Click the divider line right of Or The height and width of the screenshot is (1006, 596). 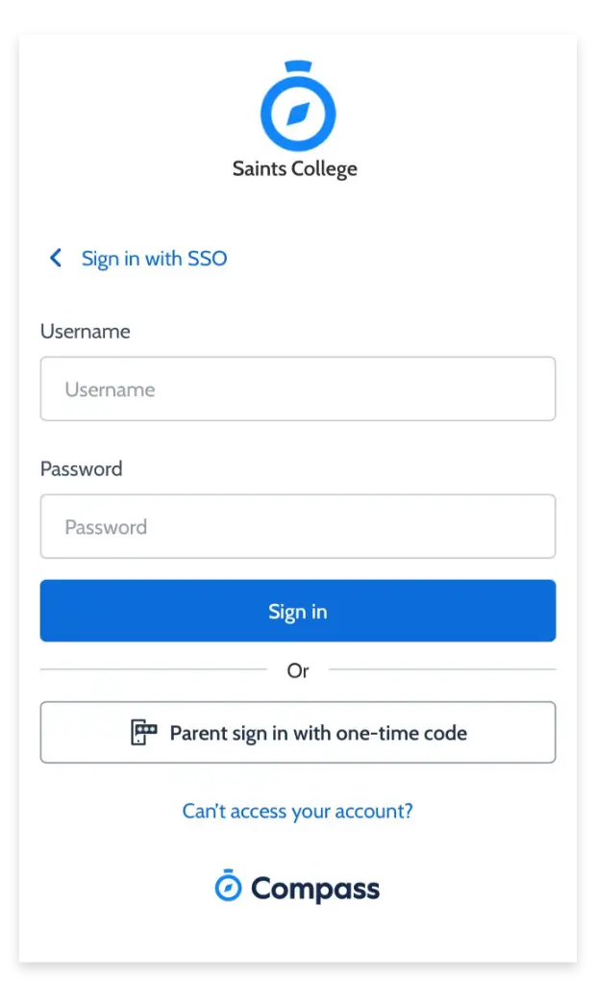442,669
